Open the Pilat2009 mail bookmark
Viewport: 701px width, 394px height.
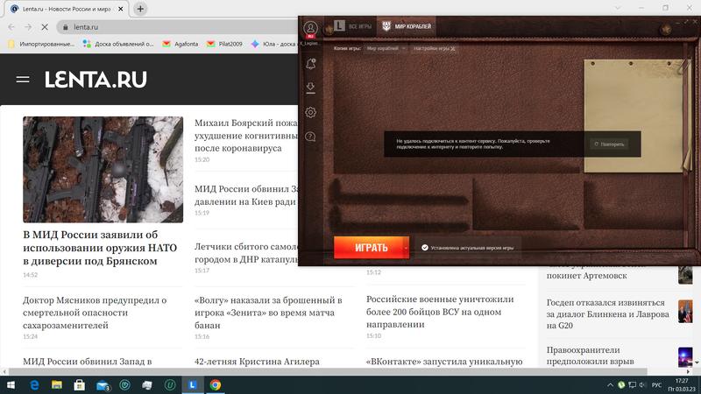224,44
